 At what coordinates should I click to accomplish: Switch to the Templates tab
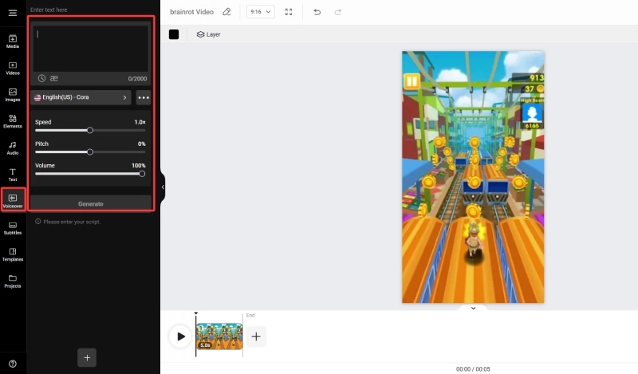(13, 254)
